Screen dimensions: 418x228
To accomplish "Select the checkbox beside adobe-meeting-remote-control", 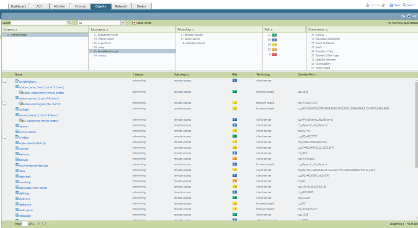I will coord(5,103).
